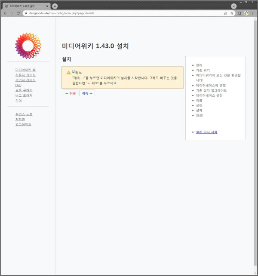Select the 미디어위키 1.43.0 설치 tab
The height and width of the screenshot is (276, 258).
point(25,6)
